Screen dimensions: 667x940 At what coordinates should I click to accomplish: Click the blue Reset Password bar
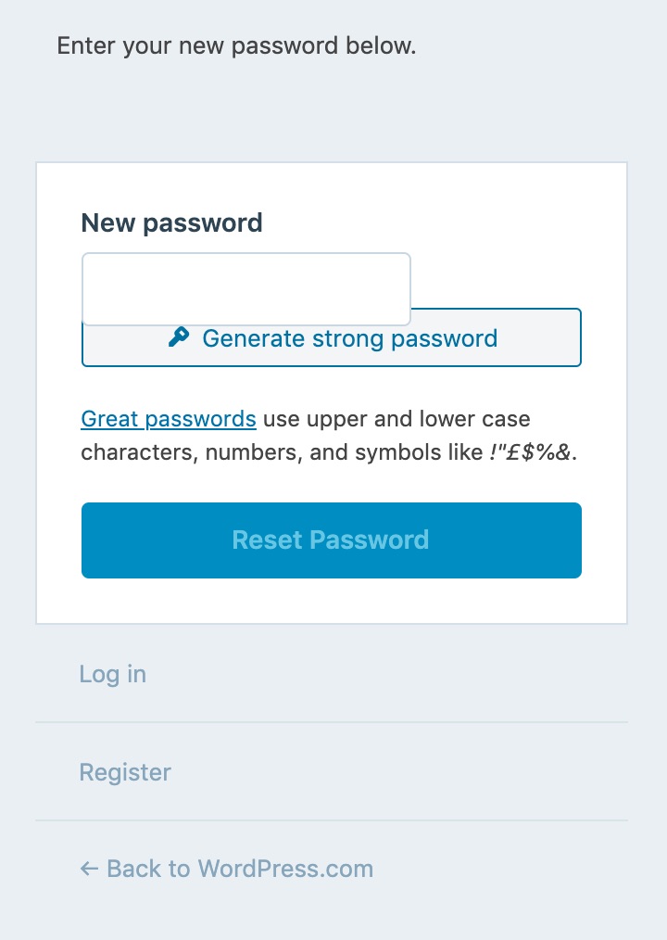[x=331, y=540]
